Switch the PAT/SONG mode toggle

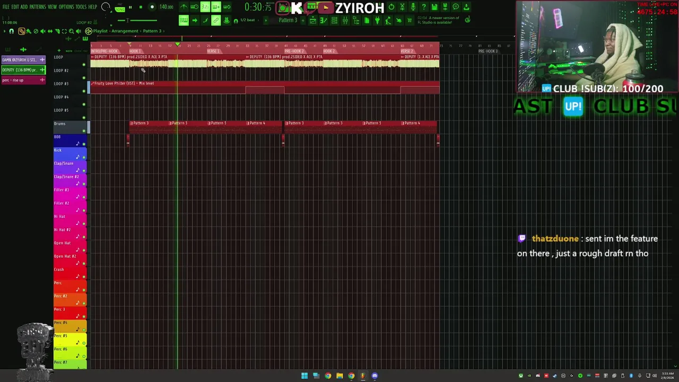(120, 8)
